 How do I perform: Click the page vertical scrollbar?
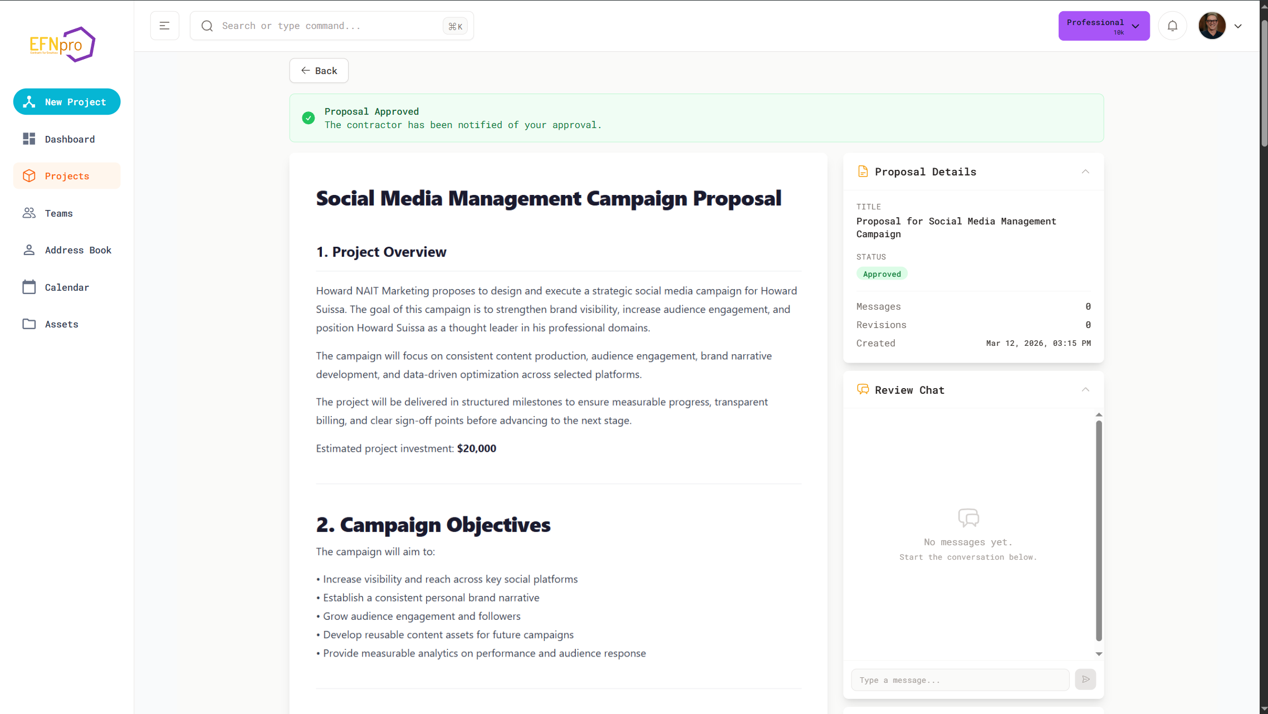1264,84
